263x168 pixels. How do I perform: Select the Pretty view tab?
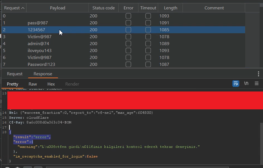click(x=13, y=84)
